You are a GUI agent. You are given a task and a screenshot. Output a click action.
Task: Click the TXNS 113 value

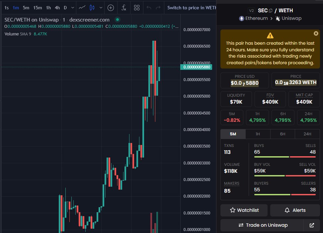point(227,152)
